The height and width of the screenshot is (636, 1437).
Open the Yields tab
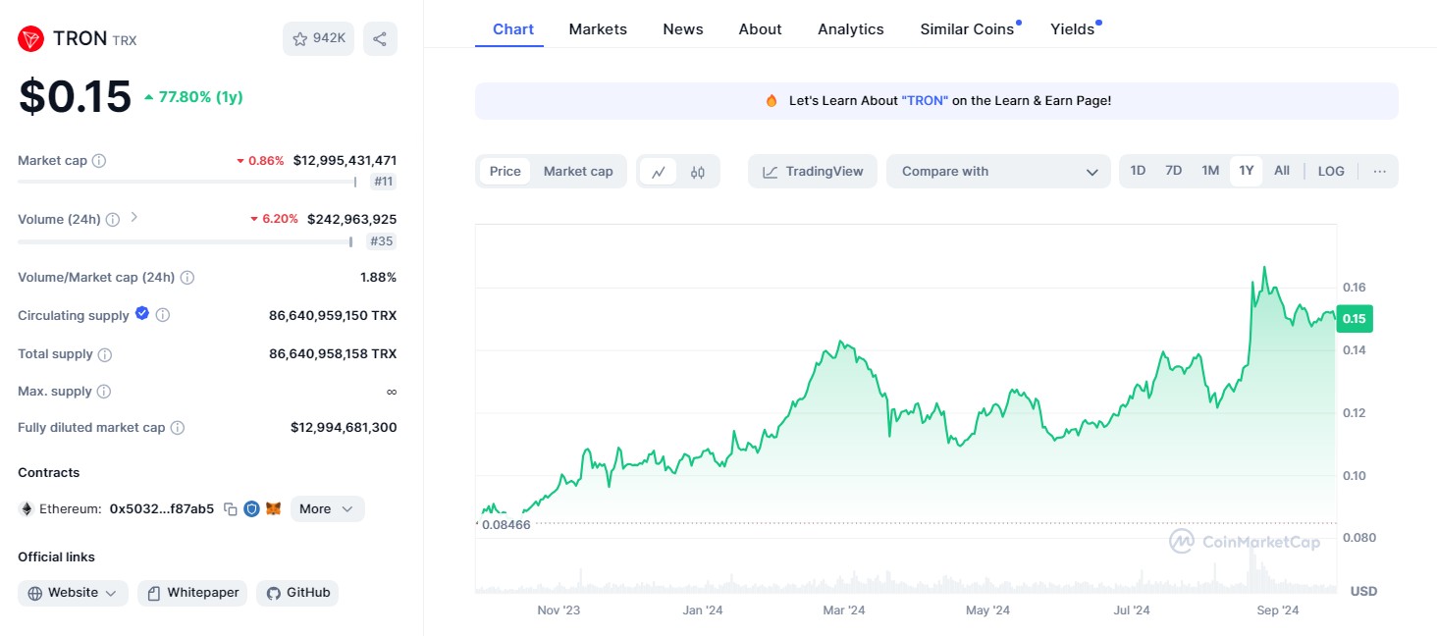click(1072, 29)
